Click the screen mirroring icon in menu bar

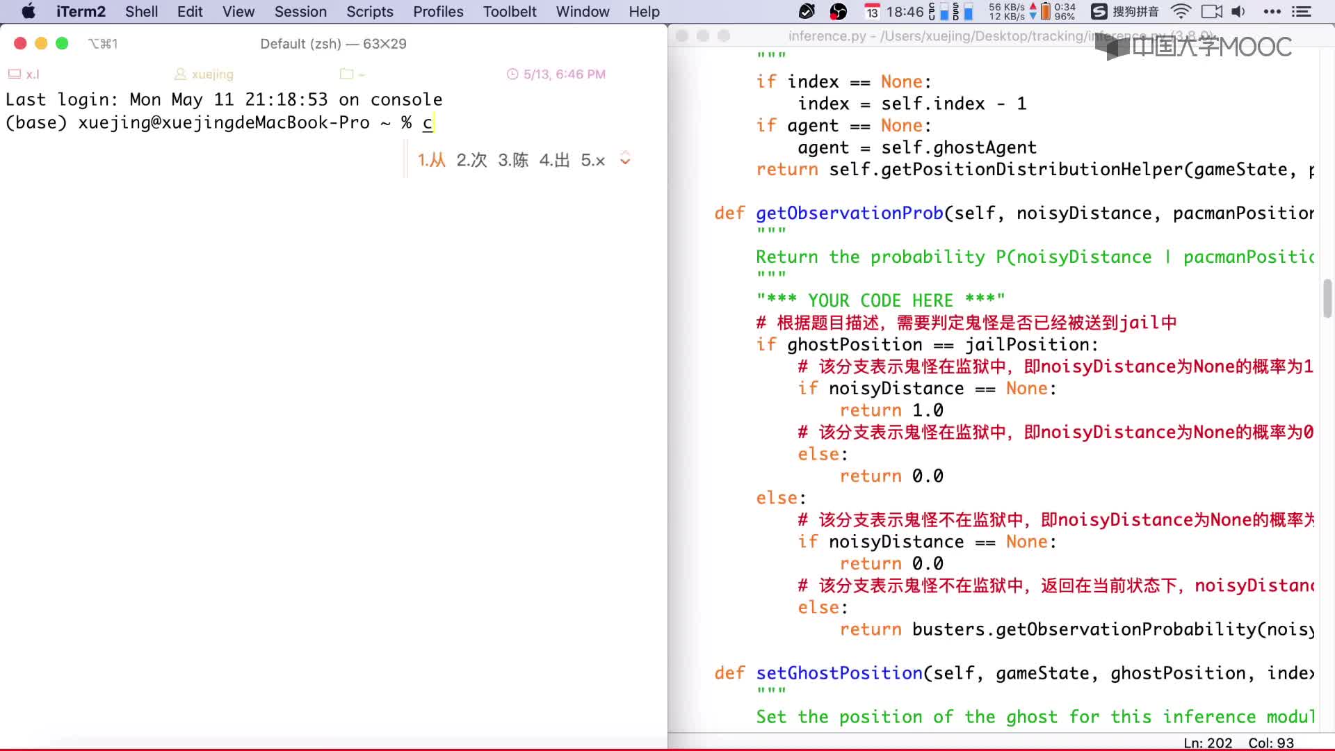(1212, 11)
